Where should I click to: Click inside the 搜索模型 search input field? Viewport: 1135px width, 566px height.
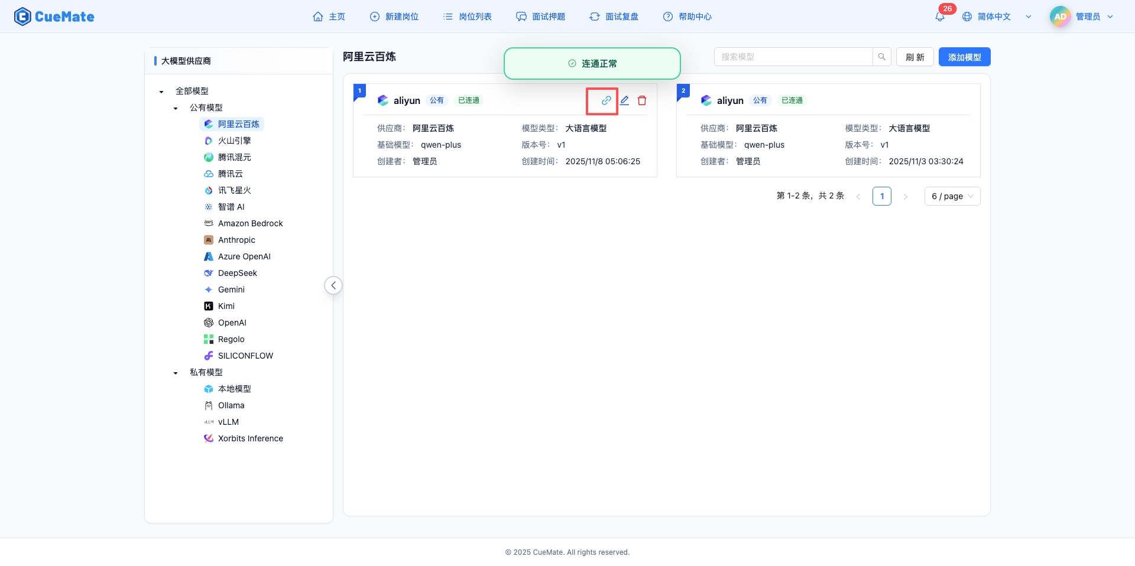792,57
